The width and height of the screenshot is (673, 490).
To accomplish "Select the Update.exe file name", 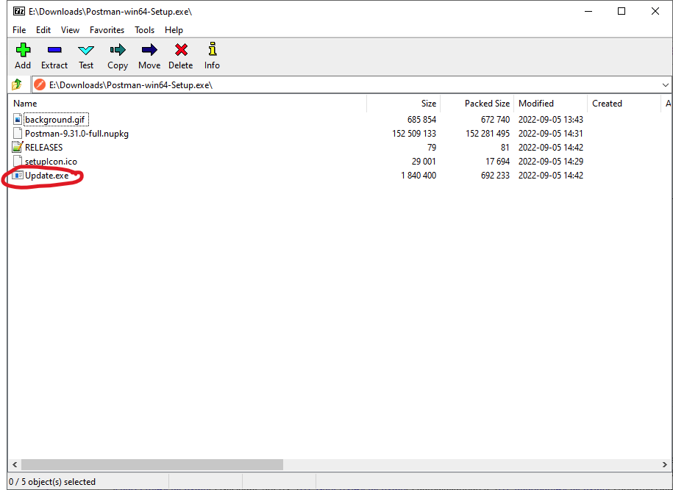I will pyautogui.click(x=47, y=176).
